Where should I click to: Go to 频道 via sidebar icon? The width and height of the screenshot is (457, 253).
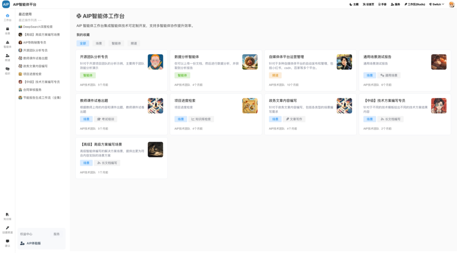coord(7,56)
